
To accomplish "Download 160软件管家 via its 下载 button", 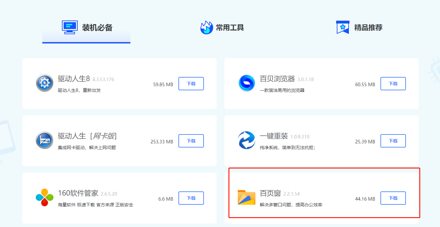I will pyautogui.click(x=191, y=198).
